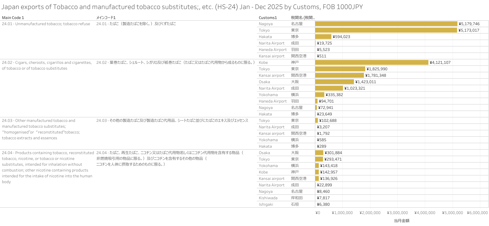Click the ¥3,000,000 axis tick label
The image size is (489, 226).
pos(397,213)
